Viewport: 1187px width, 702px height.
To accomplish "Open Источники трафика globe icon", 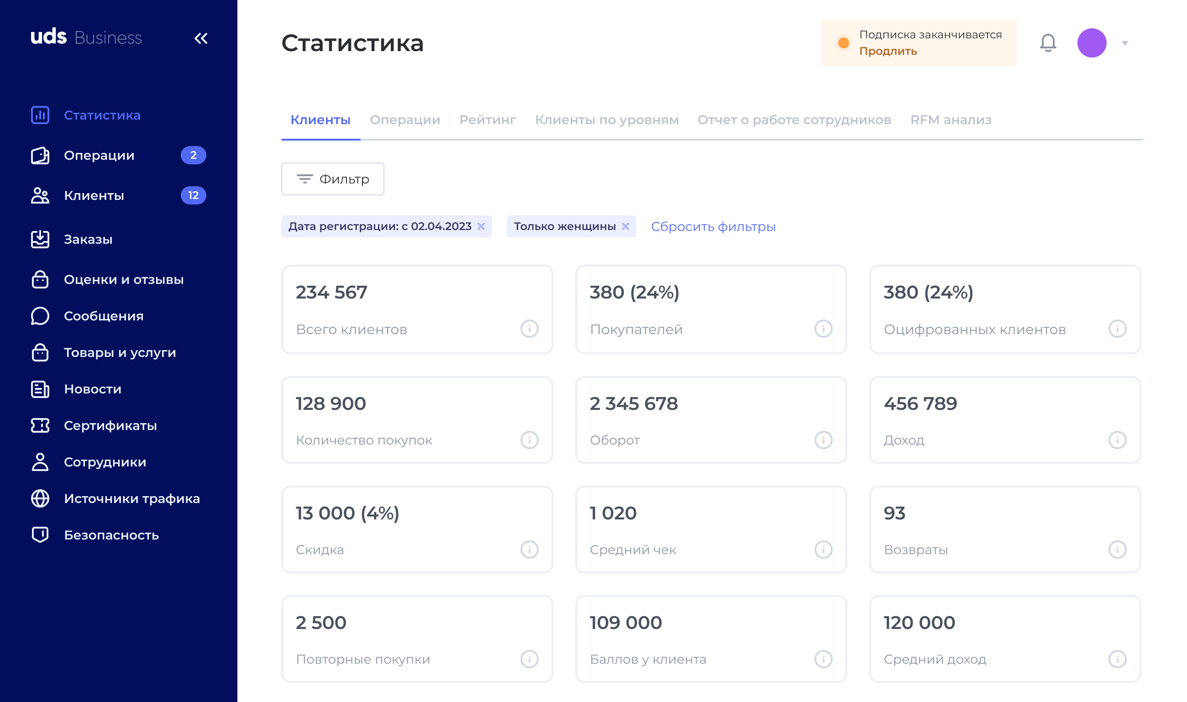I will click(40, 498).
